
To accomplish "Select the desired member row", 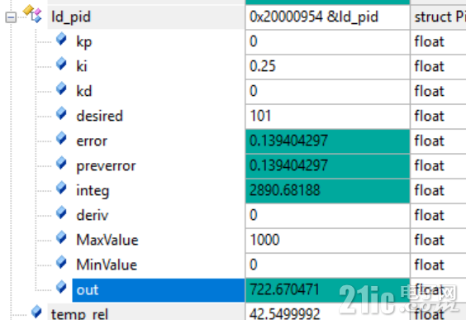I will tap(99, 116).
